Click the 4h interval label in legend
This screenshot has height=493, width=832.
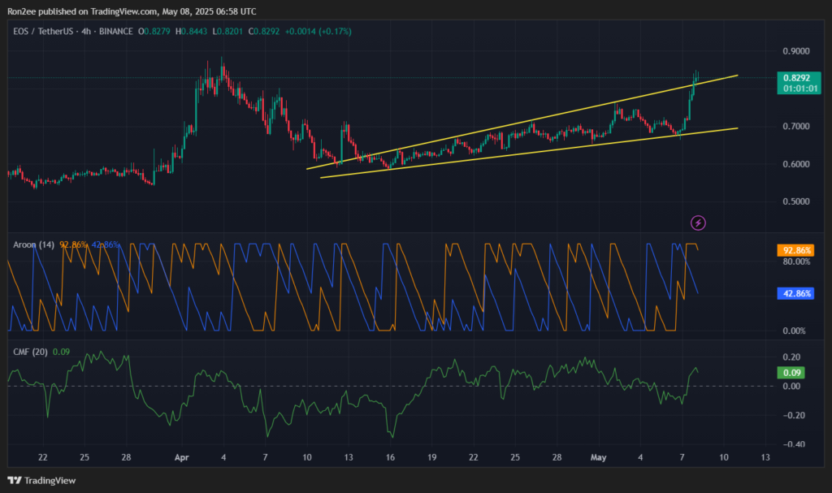coord(89,31)
